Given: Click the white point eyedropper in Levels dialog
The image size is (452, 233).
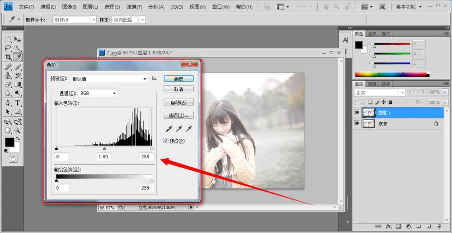Looking at the screenshot, I should coord(188,129).
